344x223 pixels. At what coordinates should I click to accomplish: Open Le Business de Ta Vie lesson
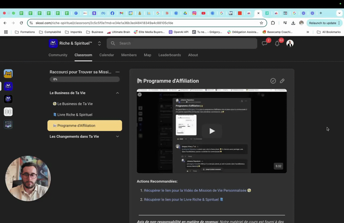85,104
